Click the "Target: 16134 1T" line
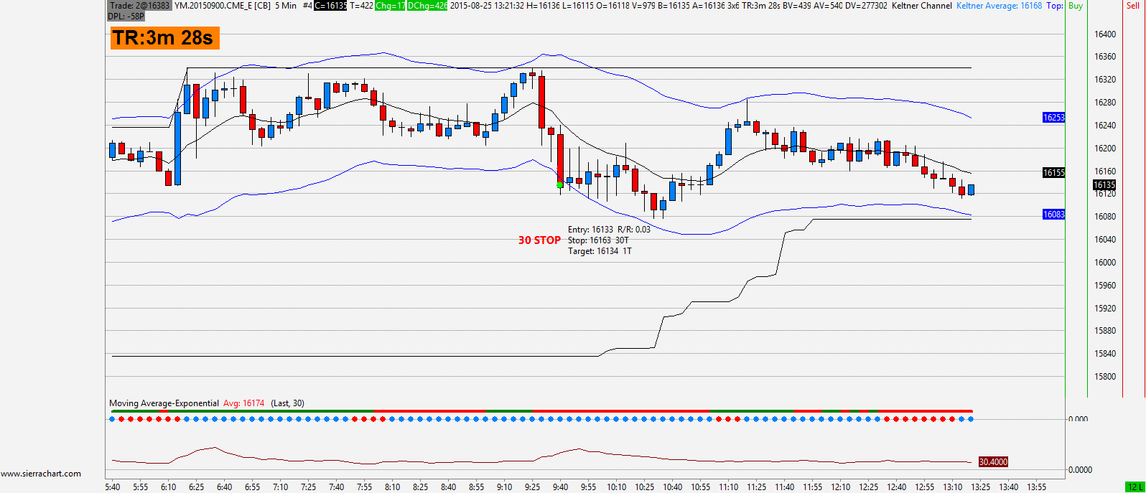 [600, 251]
